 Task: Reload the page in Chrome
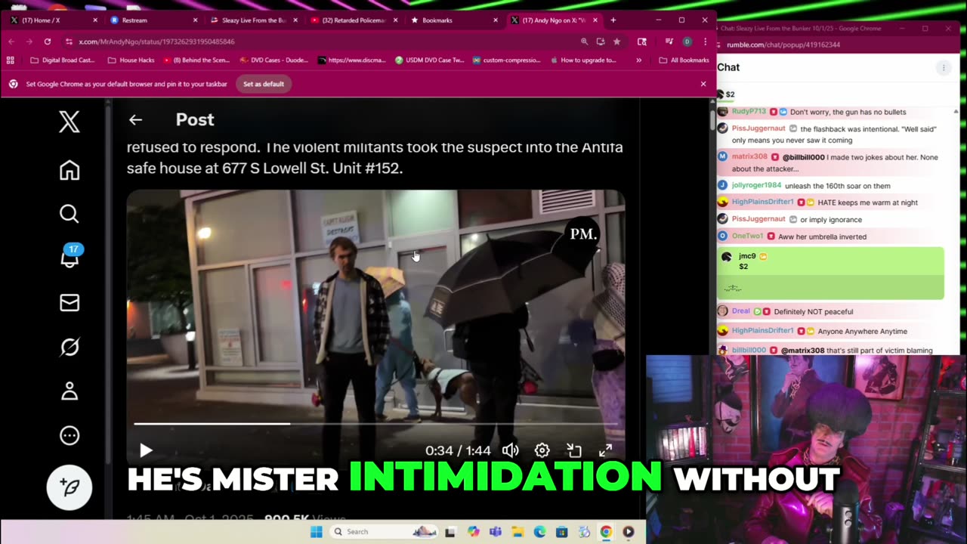click(x=48, y=42)
